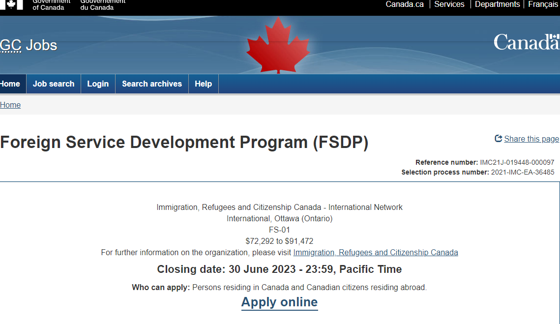Open the Services link in top bar
The width and height of the screenshot is (560, 324).
tap(449, 4)
